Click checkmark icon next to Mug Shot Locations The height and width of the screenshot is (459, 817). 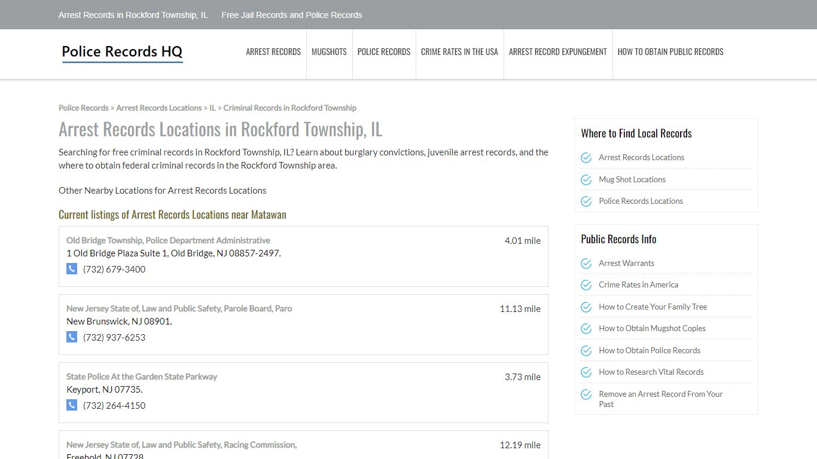coord(586,179)
